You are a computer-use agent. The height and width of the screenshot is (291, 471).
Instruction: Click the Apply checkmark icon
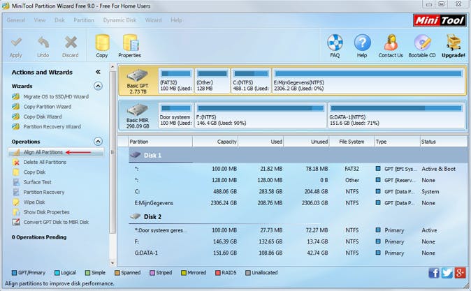(16, 43)
